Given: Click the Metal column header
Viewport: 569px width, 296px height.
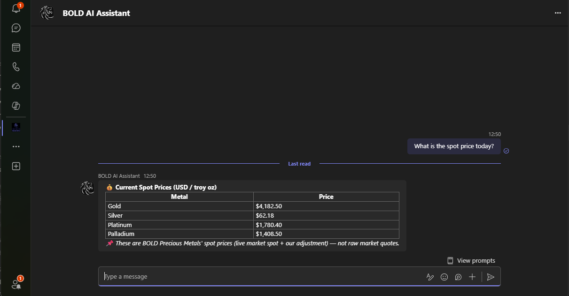Looking at the screenshot, I should click(179, 197).
